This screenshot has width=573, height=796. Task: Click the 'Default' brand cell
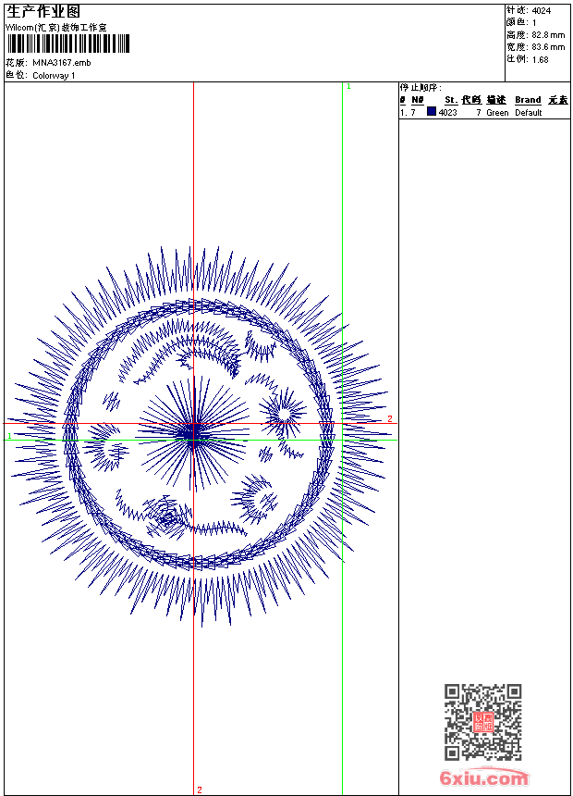tap(529, 112)
